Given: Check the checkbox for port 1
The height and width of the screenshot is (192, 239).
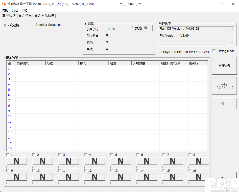Looking at the screenshot, I should tap(7, 154).
